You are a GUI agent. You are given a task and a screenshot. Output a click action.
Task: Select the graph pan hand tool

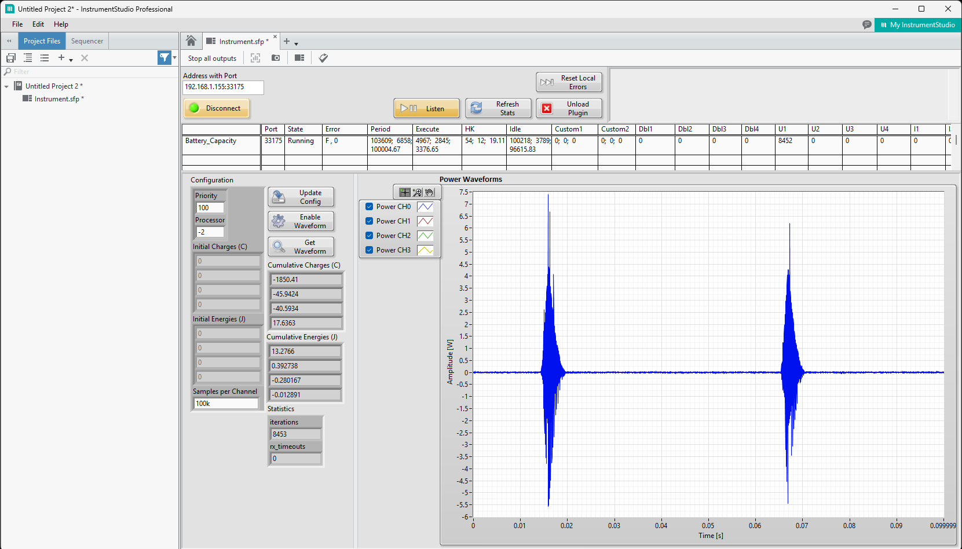pyautogui.click(x=429, y=192)
